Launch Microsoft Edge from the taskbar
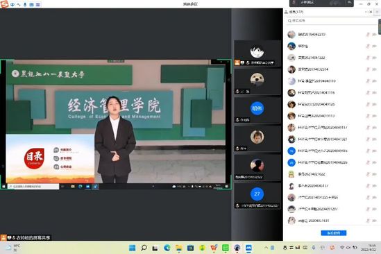 pos(167,248)
